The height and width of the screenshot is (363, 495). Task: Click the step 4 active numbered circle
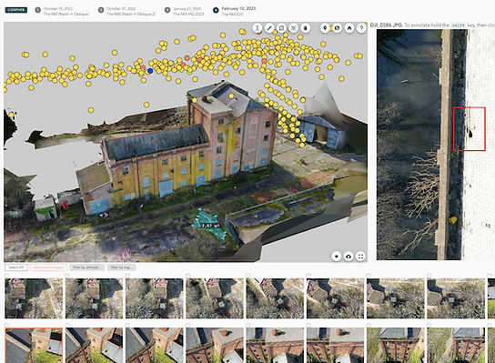point(216,10)
